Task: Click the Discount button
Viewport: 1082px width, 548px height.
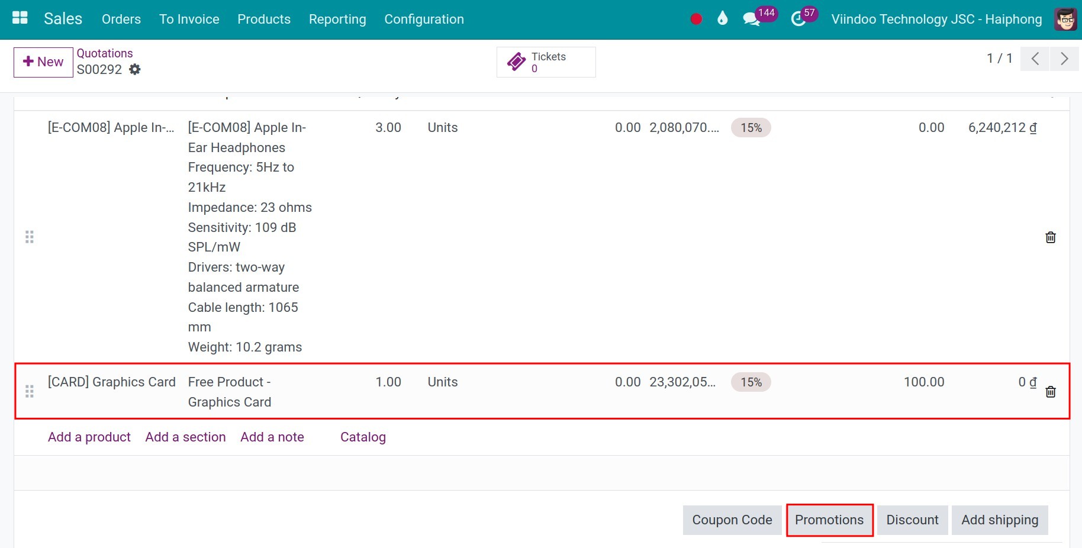Action: pos(912,520)
